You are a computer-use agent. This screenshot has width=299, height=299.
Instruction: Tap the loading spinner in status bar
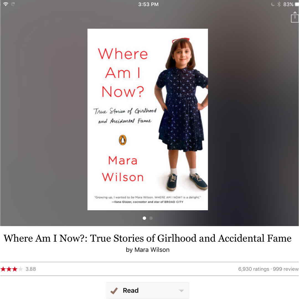tap(13, 4)
